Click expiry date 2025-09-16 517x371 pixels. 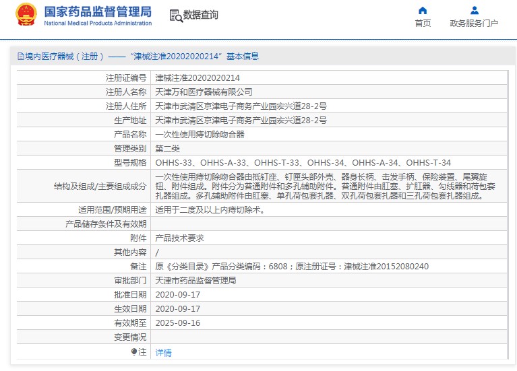[178, 323]
